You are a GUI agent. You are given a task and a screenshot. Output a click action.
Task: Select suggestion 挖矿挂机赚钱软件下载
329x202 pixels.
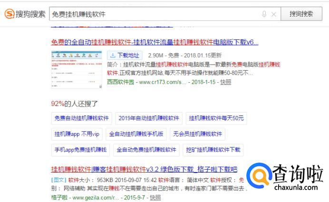213,150
